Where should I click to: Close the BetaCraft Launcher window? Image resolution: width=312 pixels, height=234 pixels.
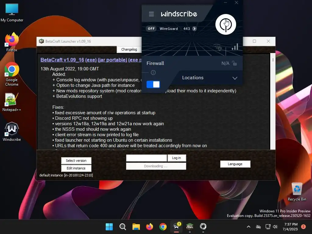pos(268,41)
